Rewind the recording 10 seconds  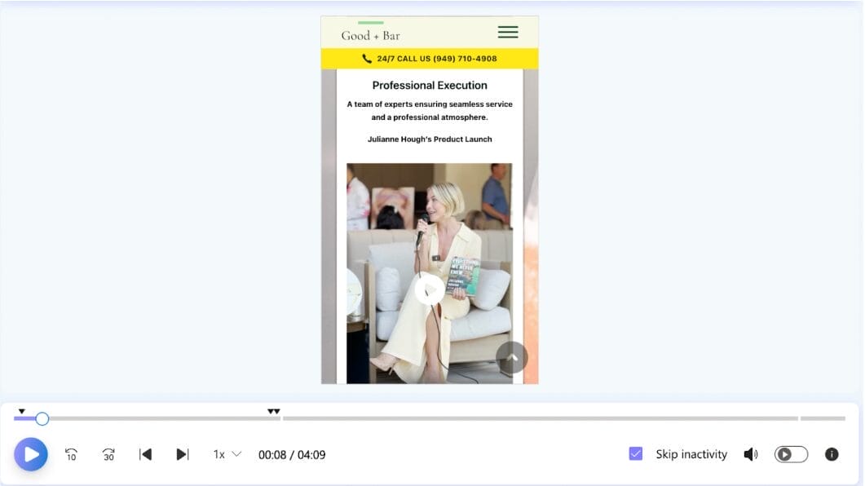(71, 454)
